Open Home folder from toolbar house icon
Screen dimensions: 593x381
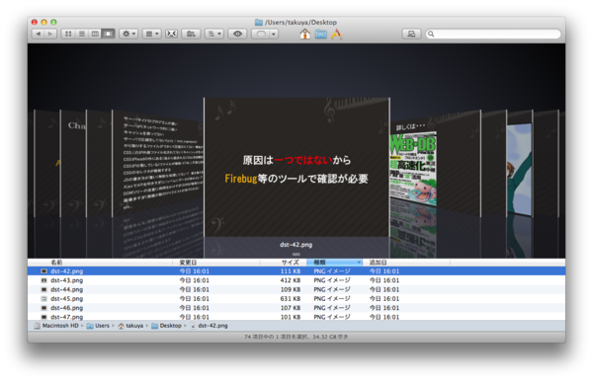(x=304, y=34)
